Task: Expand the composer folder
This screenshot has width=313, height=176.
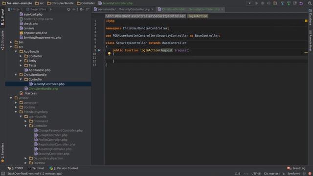Action: coord(16,103)
